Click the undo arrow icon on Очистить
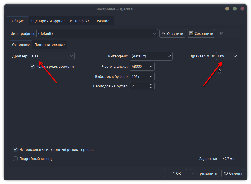 coord(163,33)
